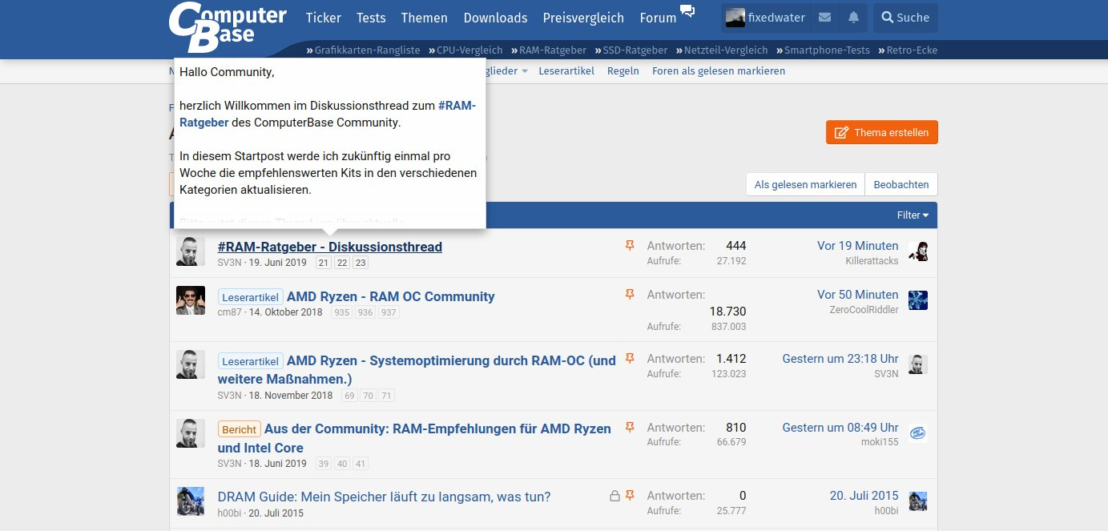The height and width of the screenshot is (531, 1108).
Task: Click the Forum speech bubble icon
Action: pos(687,11)
